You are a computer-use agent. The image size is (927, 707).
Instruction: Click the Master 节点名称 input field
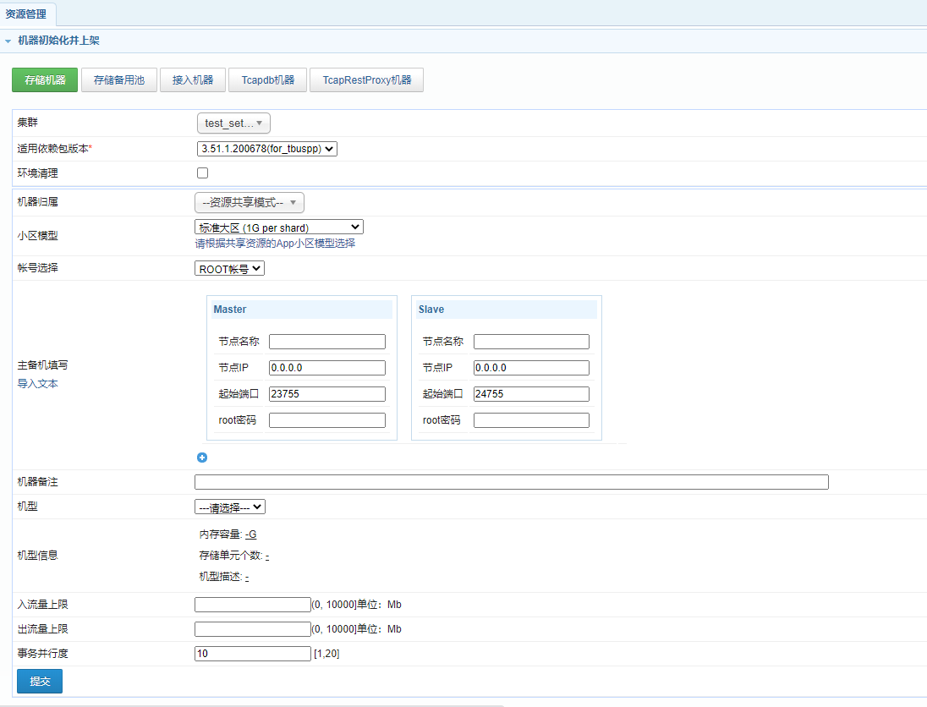[x=327, y=342]
